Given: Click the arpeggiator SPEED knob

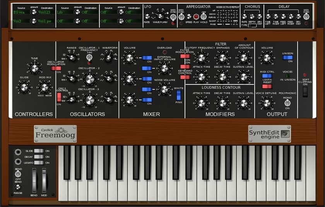Looking at the screenshot, I should pos(189,17).
